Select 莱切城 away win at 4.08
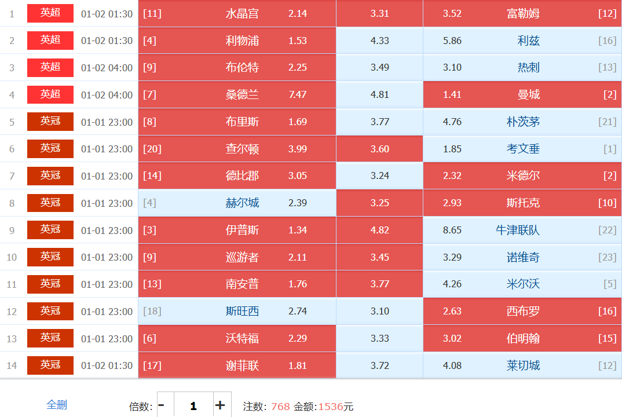622x417 pixels. [x=522, y=365]
